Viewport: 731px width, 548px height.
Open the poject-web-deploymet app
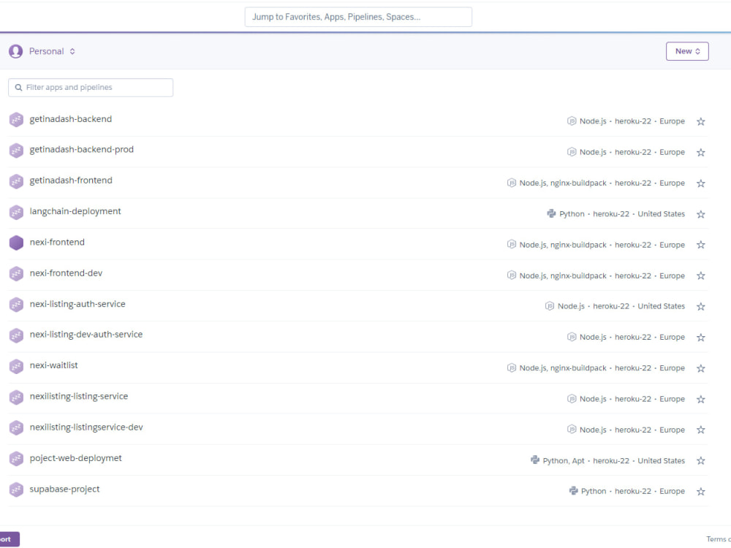click(75, 458)
